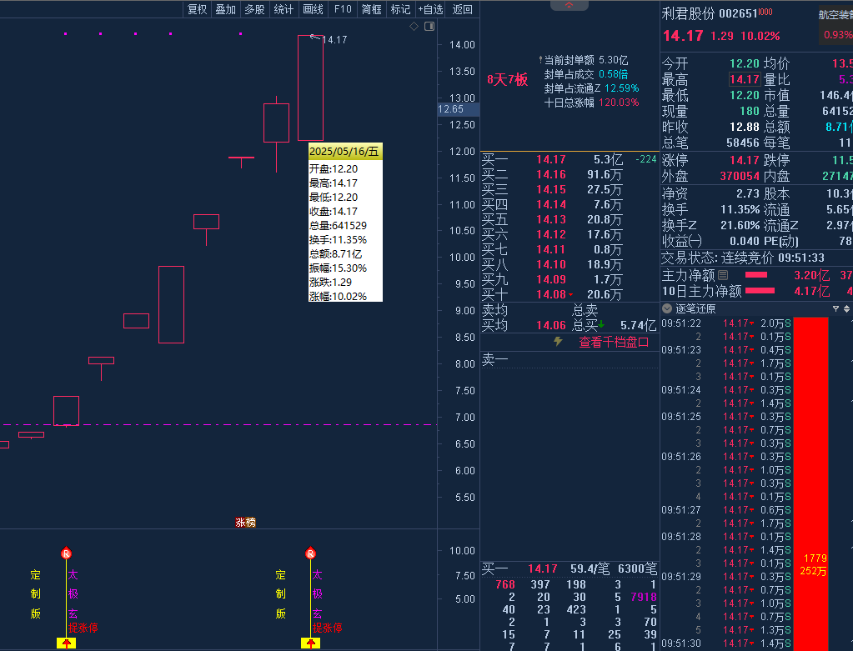Click the 8天7板 label

coord(507,80)
